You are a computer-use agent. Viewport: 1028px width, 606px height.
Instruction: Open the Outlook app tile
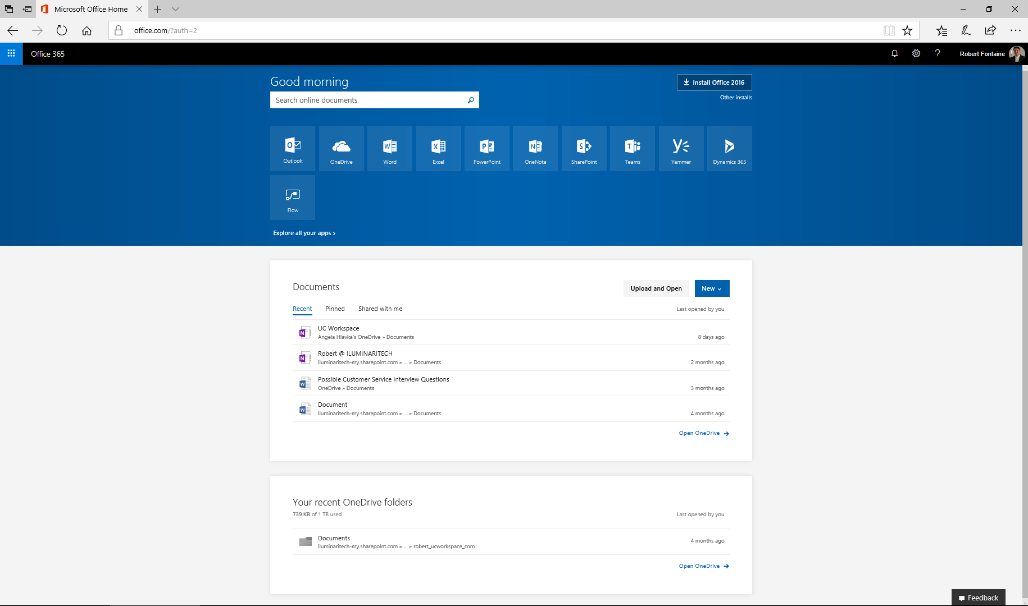coord(293,149)
